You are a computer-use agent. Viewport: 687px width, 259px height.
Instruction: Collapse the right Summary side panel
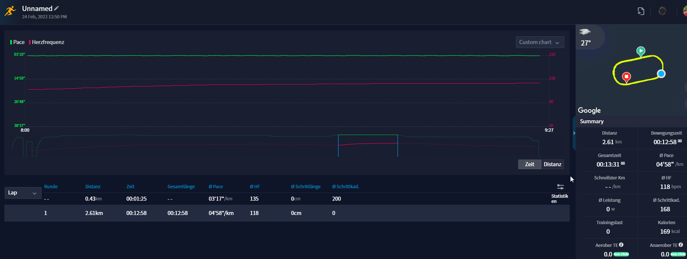tap(574, 133)
